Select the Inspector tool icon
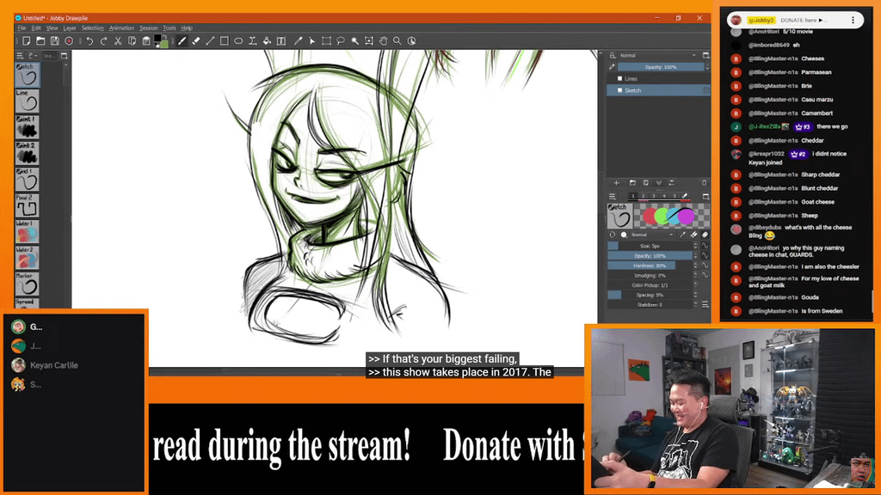 pyautogui.click(x=412, y=41)
